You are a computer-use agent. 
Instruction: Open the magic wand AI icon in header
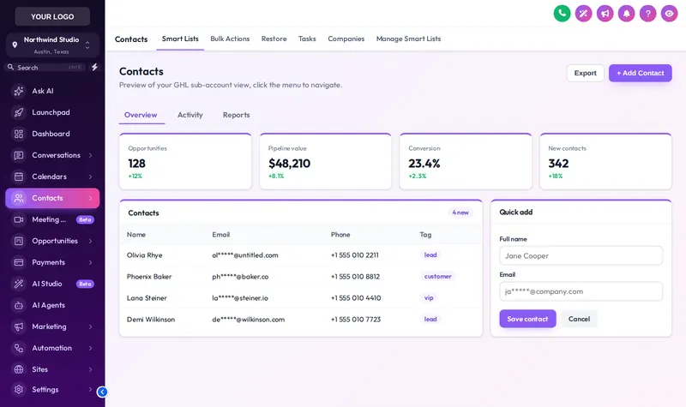click(583, 14)
